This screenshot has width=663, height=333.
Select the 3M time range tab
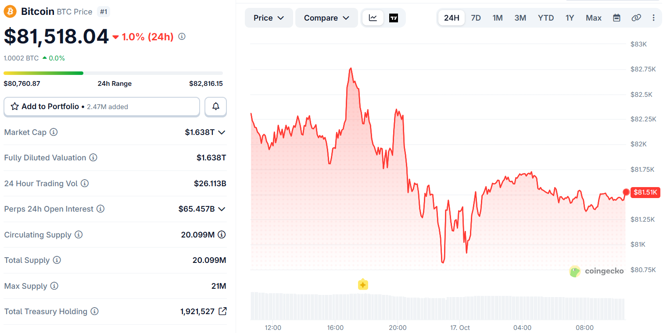tap(520, 18)
